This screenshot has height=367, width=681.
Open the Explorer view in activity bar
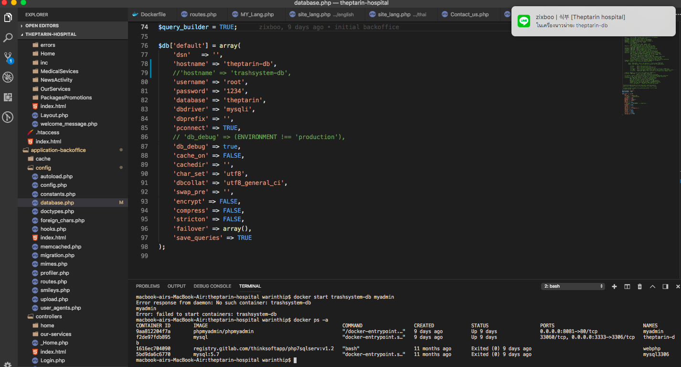[8, 18]
